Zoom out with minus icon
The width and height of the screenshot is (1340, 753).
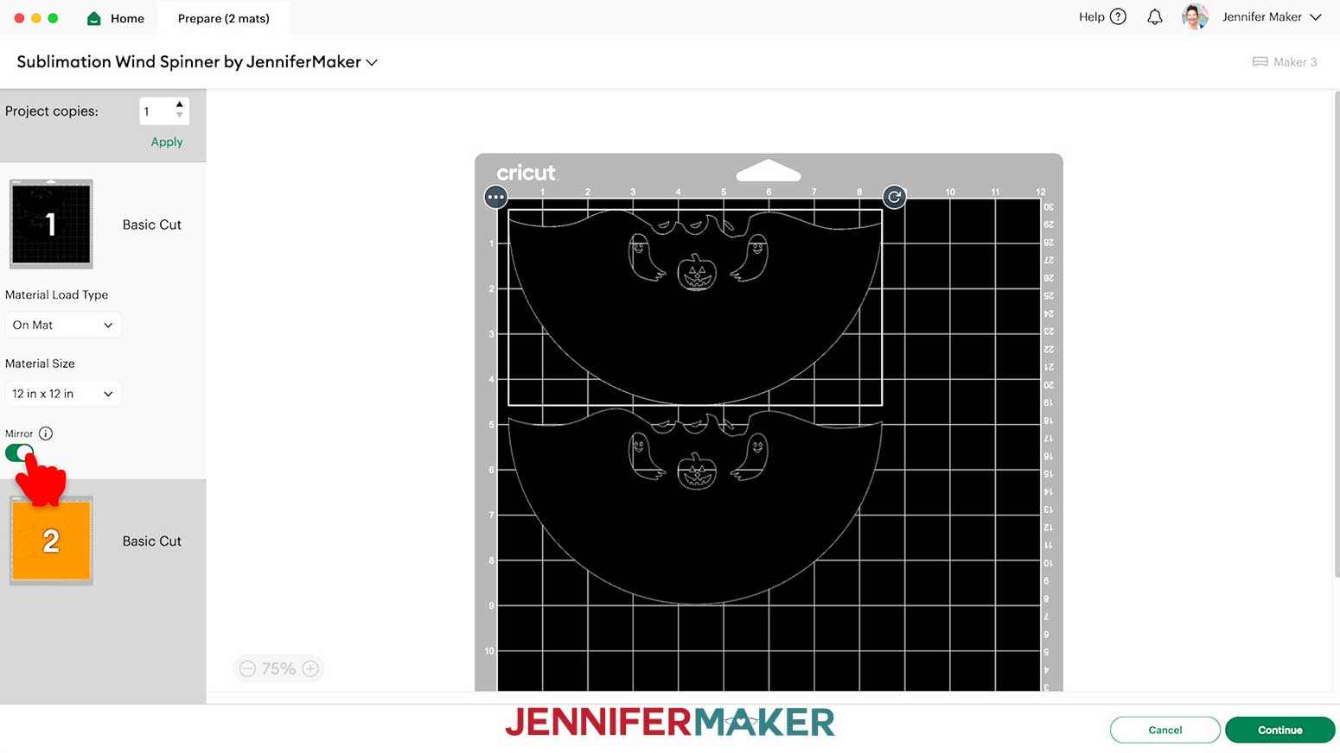click(247, 668)
